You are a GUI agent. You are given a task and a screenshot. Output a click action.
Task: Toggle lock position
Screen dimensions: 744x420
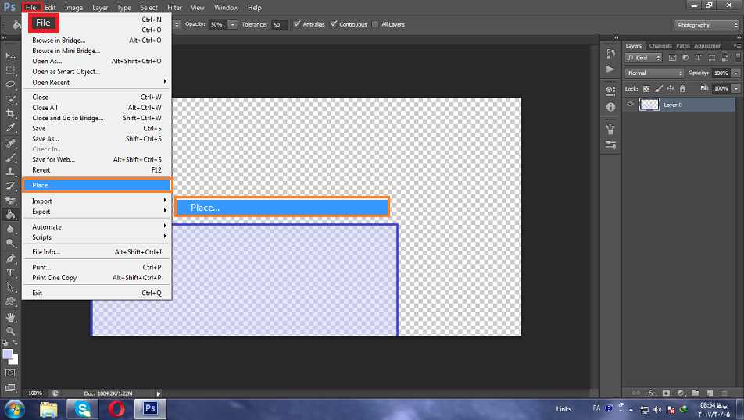671,89
